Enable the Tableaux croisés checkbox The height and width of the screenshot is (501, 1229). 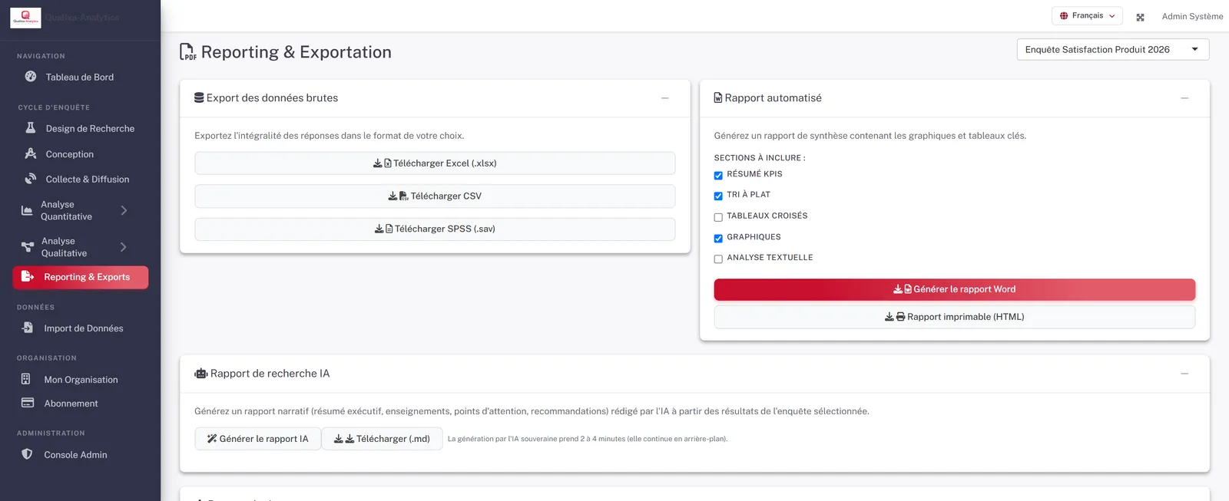click(718, 217)
